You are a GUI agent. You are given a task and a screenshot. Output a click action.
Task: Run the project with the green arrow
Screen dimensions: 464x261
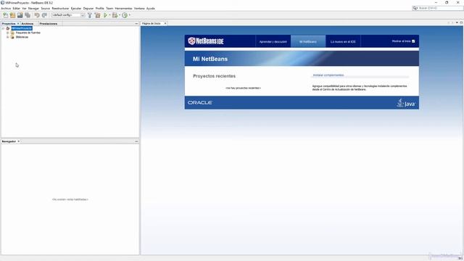pos(105,15)
